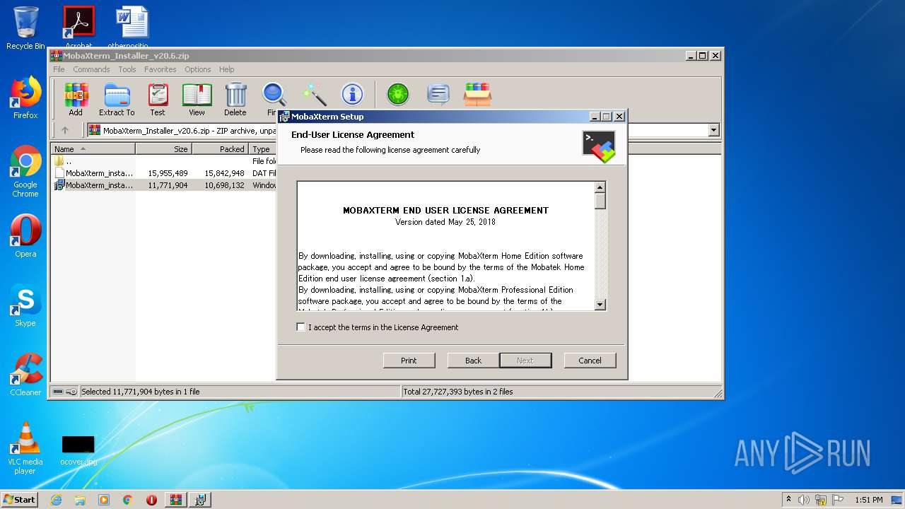Click the Chrome taskbar icon
The width and height of the screenshot is (905, 509).
(128, 500)
